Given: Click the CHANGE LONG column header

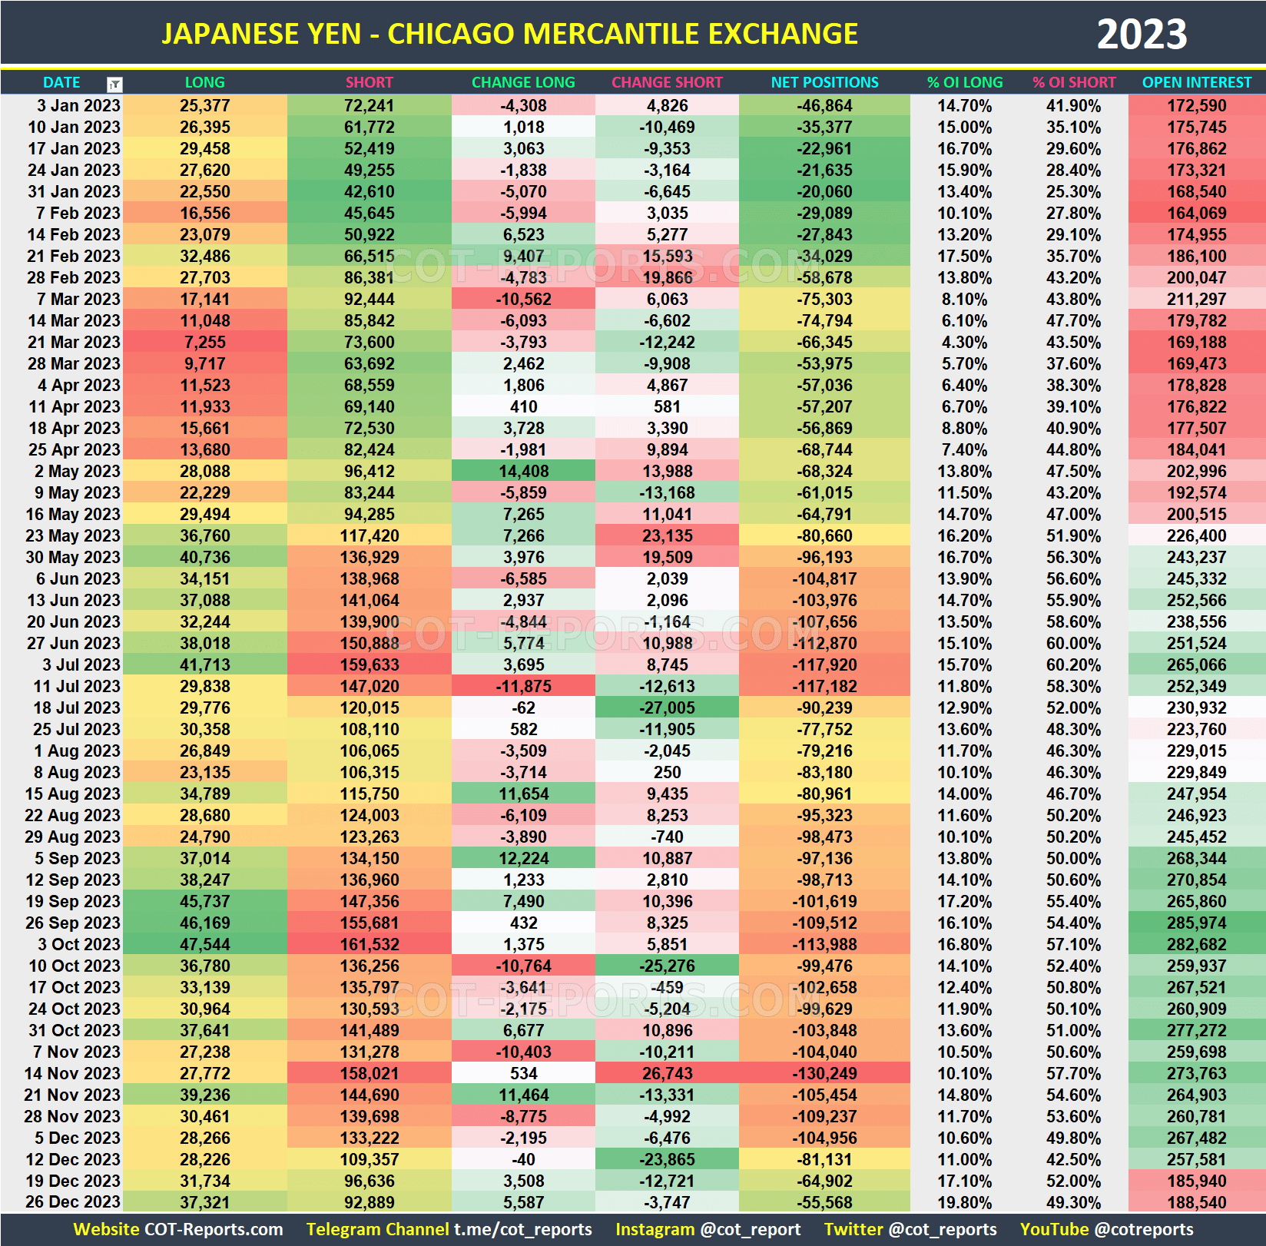Looking at the screenshot, I should 523,82.
